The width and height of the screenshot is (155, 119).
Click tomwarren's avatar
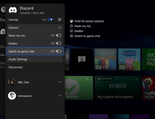(x=12, y=96)
